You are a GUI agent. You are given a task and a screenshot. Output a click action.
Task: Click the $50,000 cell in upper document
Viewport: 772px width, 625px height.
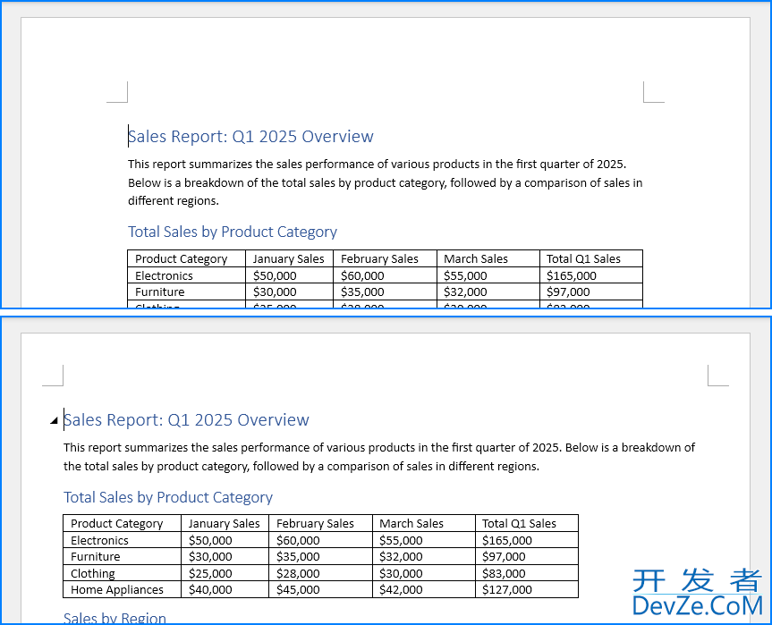(290, 275)
